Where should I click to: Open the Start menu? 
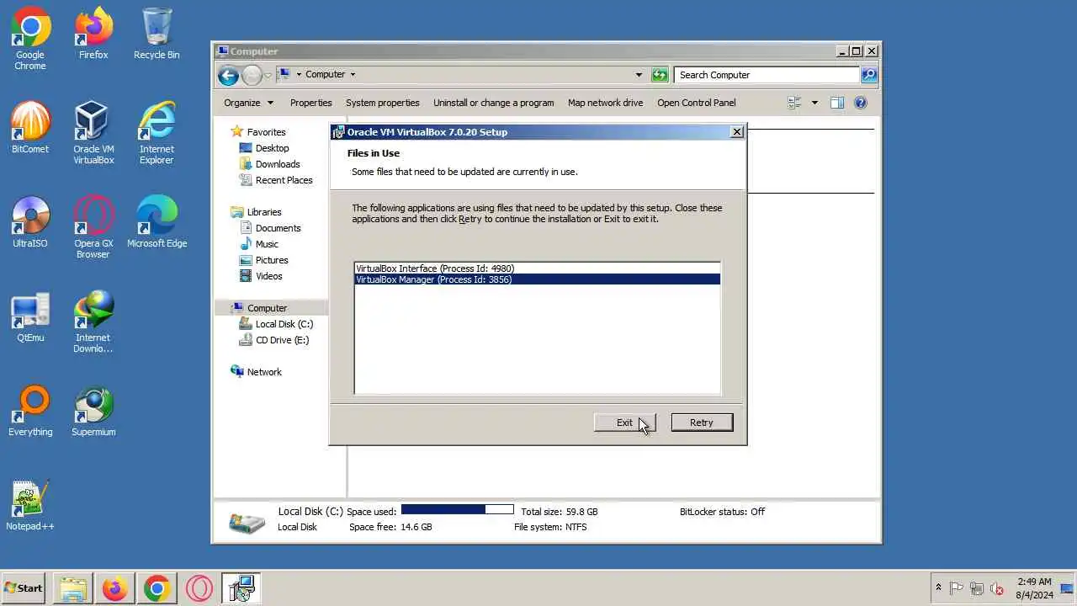pyautogui.click(x=24, y=588)
